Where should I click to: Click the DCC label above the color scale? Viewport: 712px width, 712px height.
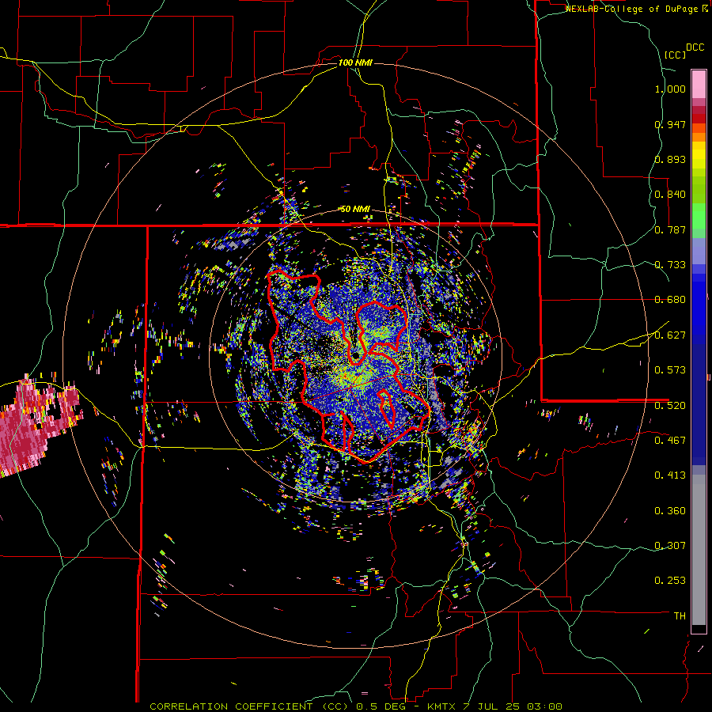point(695,47)
